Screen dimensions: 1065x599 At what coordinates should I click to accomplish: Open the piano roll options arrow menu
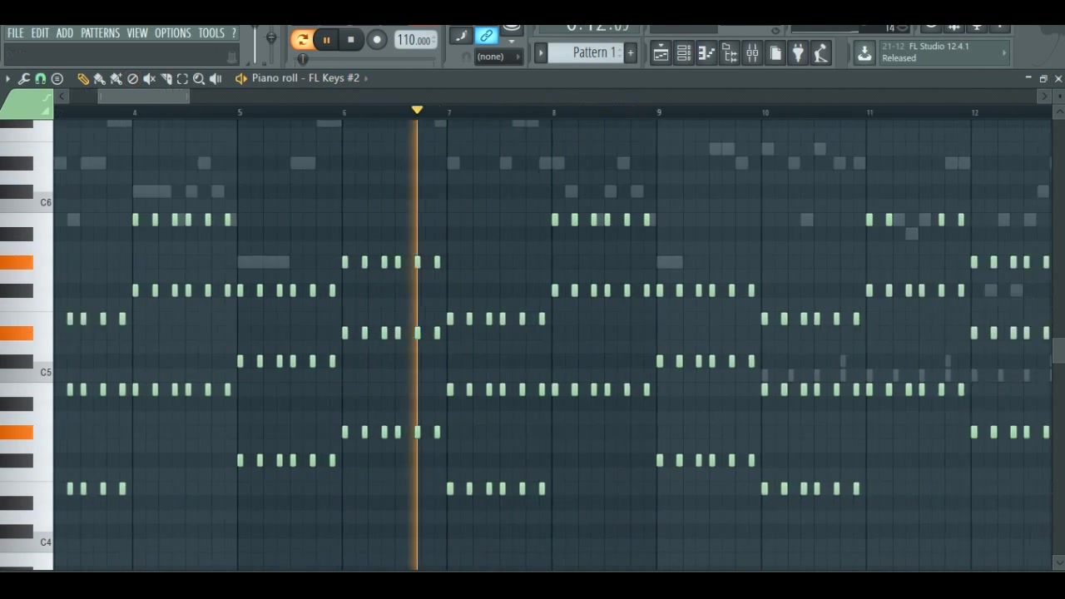coord(7,78)
